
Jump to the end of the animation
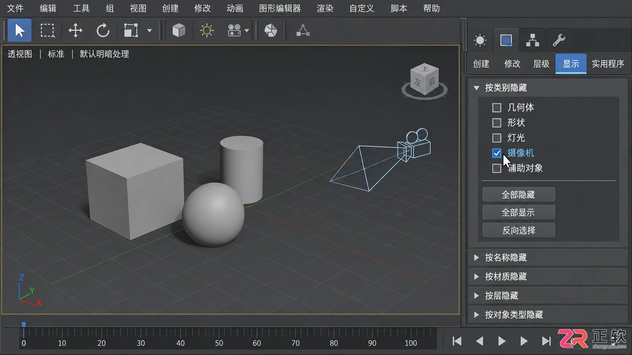pyautogui.click(x=546, y=341)
